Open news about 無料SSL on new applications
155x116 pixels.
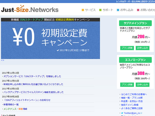[x=33, y=84]
